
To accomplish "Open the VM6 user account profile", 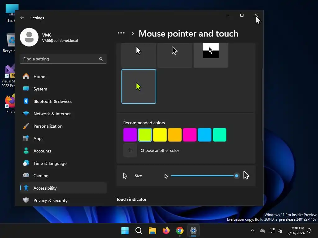I will [49, 37].
